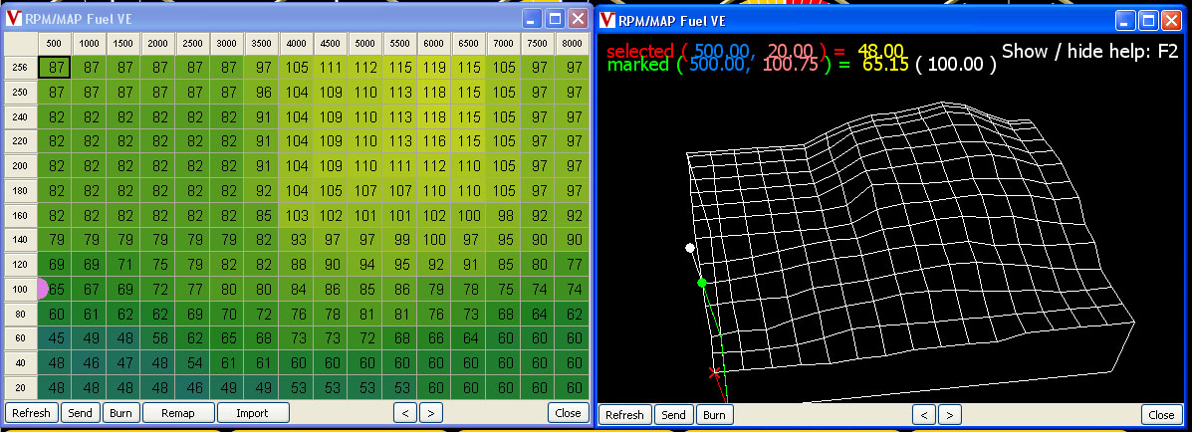The width and height of the screenshot is (1192, 432).
Task: Click the green marked point on graph
Action: coord(701,284)
